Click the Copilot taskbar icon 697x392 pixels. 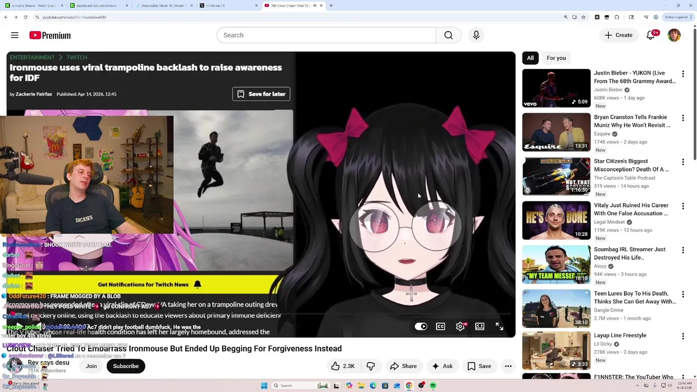pyautogui.click(x=349, y=385)
